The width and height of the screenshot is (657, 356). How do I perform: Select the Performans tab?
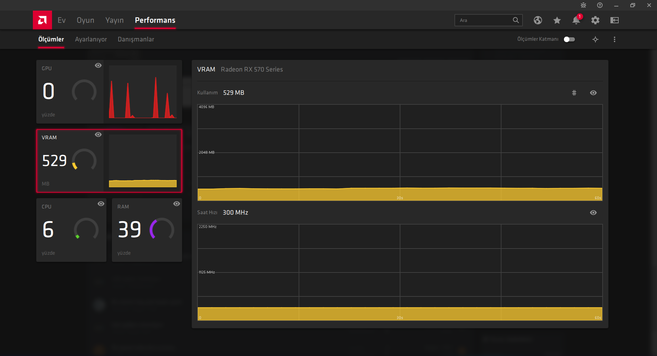coord(155,20)
